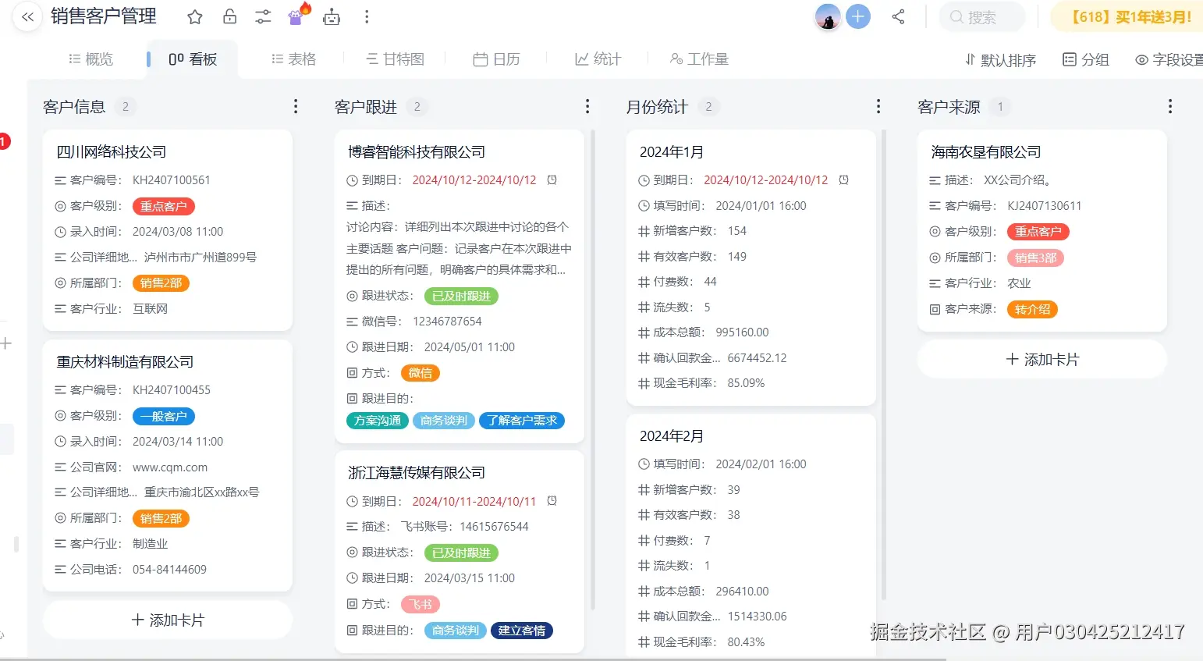Viewport: 1203px width, 661px height.
Task: Toggle the 已及时跟进 status on 浙江海慧传媒
Action: point(461,553)
